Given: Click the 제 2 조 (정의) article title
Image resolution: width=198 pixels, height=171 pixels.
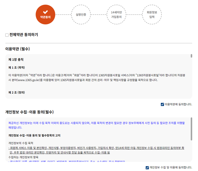Looking at the screenshot, I should click(x=16, y=92).
